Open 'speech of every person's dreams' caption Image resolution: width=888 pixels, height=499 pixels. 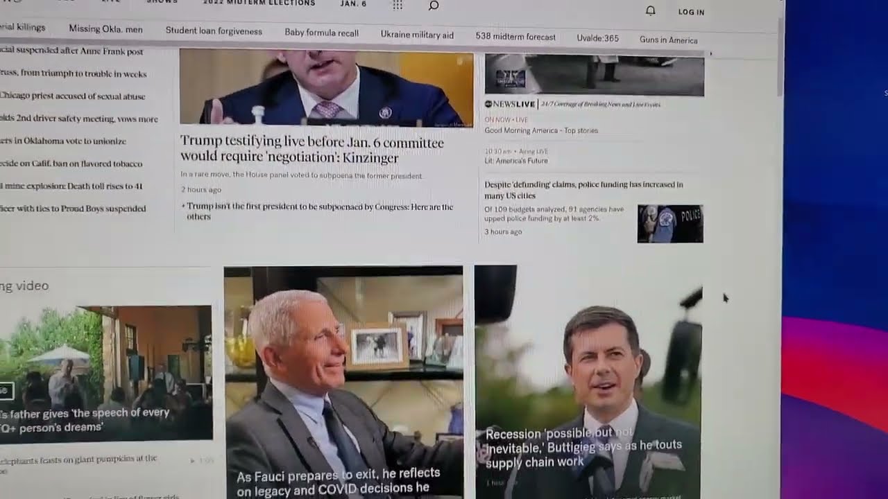(85, 420)
